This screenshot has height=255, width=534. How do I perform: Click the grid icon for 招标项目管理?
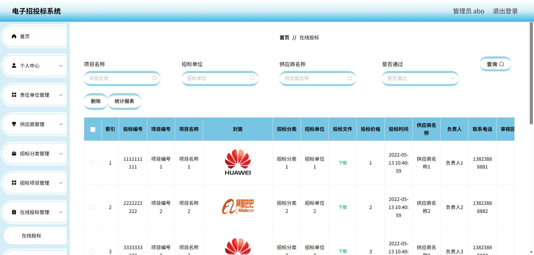tap(14, 183)
